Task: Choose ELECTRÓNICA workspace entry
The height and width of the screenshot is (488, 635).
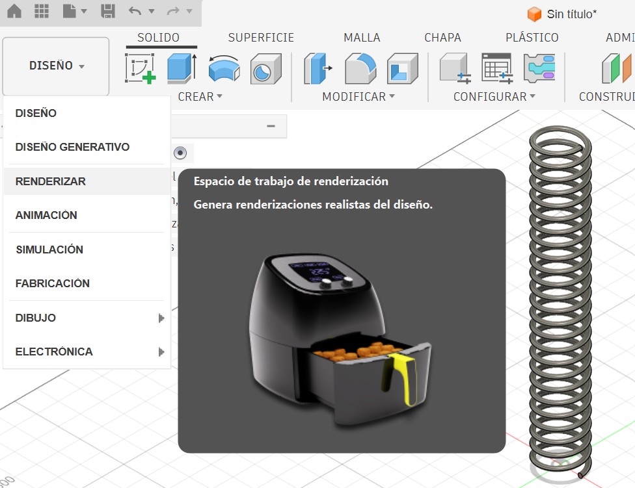Action: point(87,352)
